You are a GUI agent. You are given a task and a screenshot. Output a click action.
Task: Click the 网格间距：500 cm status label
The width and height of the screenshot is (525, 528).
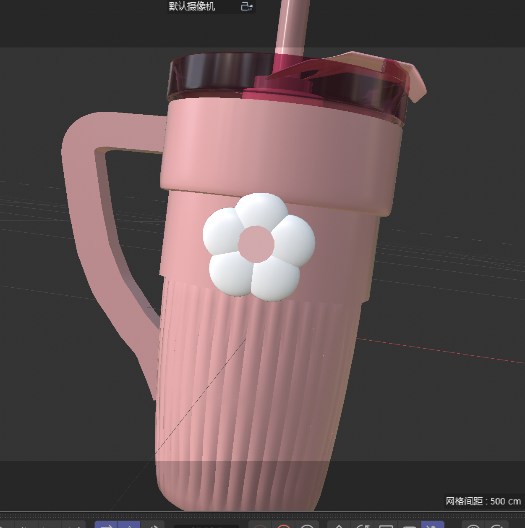(x=483, y=501)
